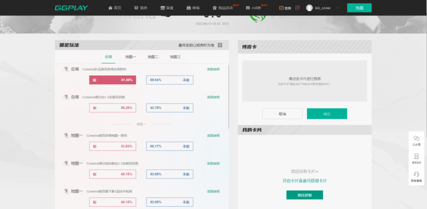Select 能 33.83% option
The image size is (427, 209).
112,146
